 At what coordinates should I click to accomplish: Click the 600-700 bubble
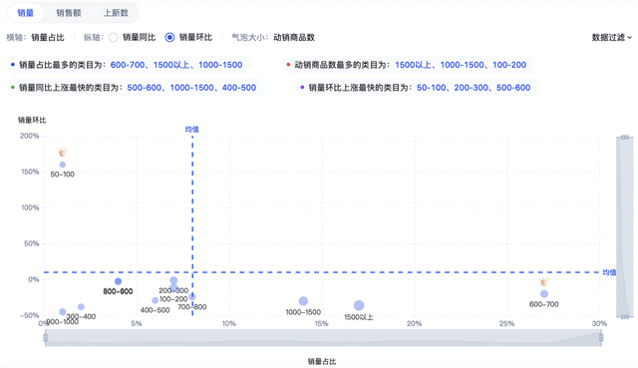544,294
